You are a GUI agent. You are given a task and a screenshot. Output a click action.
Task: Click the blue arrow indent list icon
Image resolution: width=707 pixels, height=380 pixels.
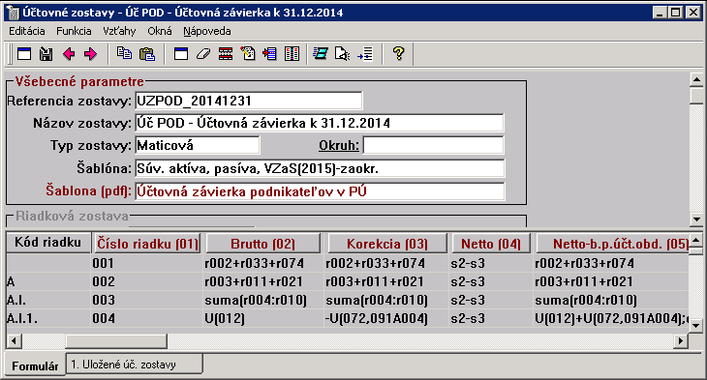coord(365,54)
